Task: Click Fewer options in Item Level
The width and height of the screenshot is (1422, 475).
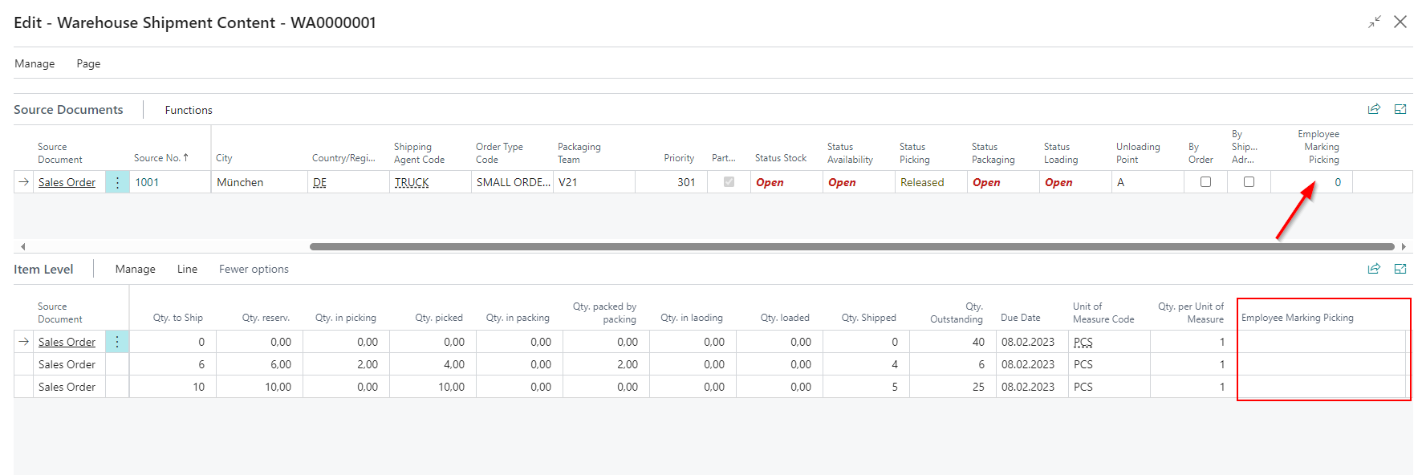Action: (254, 269)
